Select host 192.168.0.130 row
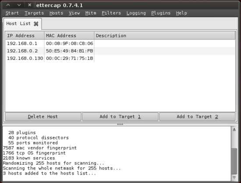241x183 pixels. [120, 59]
